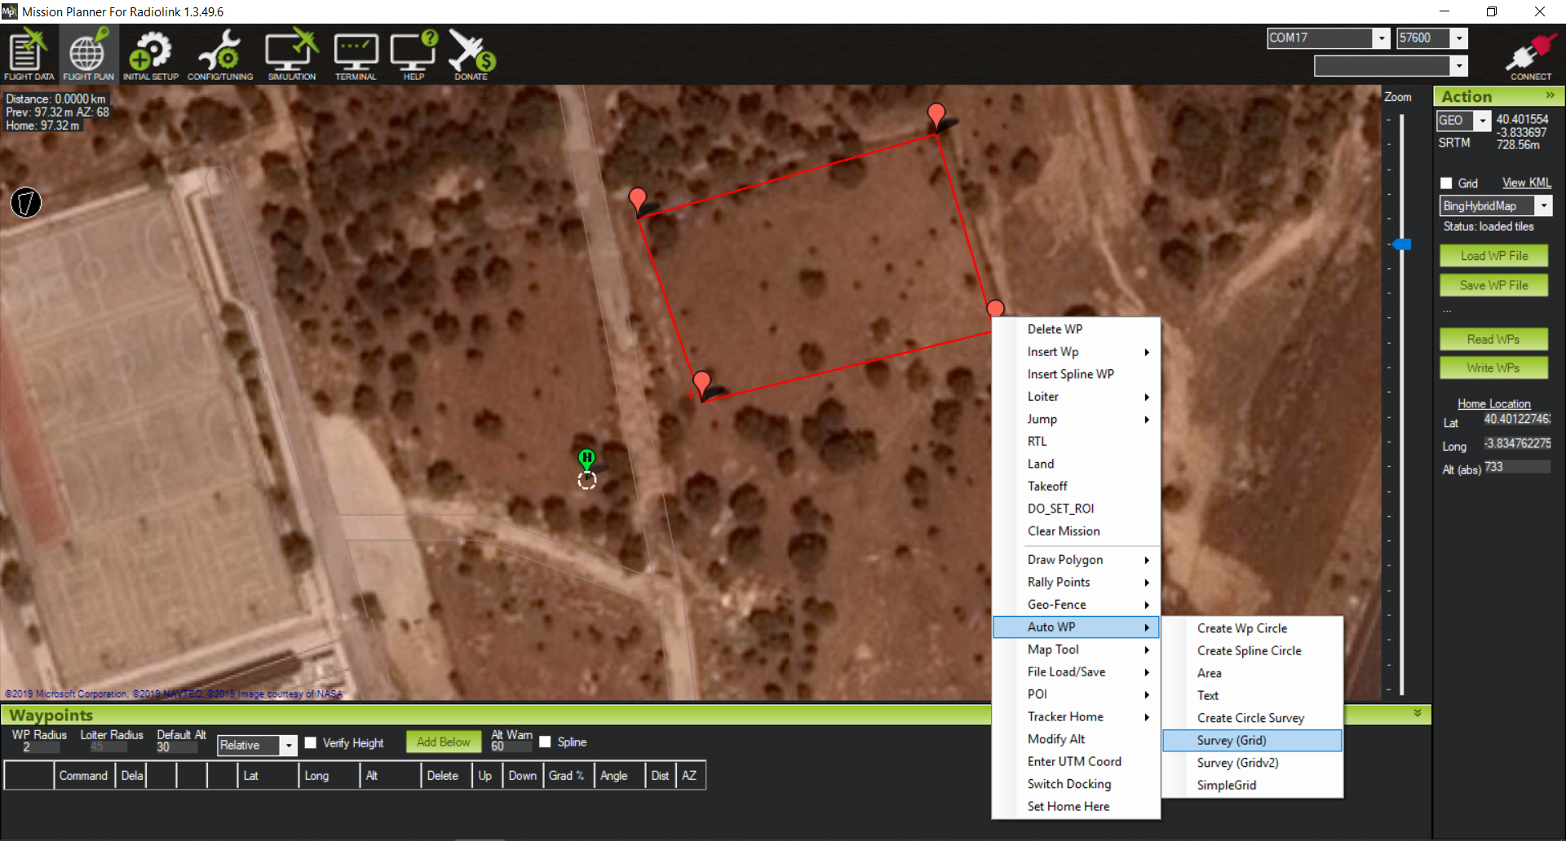Click the Connect plug icon
Screen dimensions: 1566x841
1530,55
